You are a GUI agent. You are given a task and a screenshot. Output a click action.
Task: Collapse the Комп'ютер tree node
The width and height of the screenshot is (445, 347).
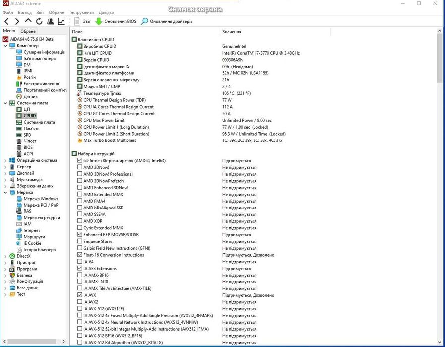(x=5, y=46)
